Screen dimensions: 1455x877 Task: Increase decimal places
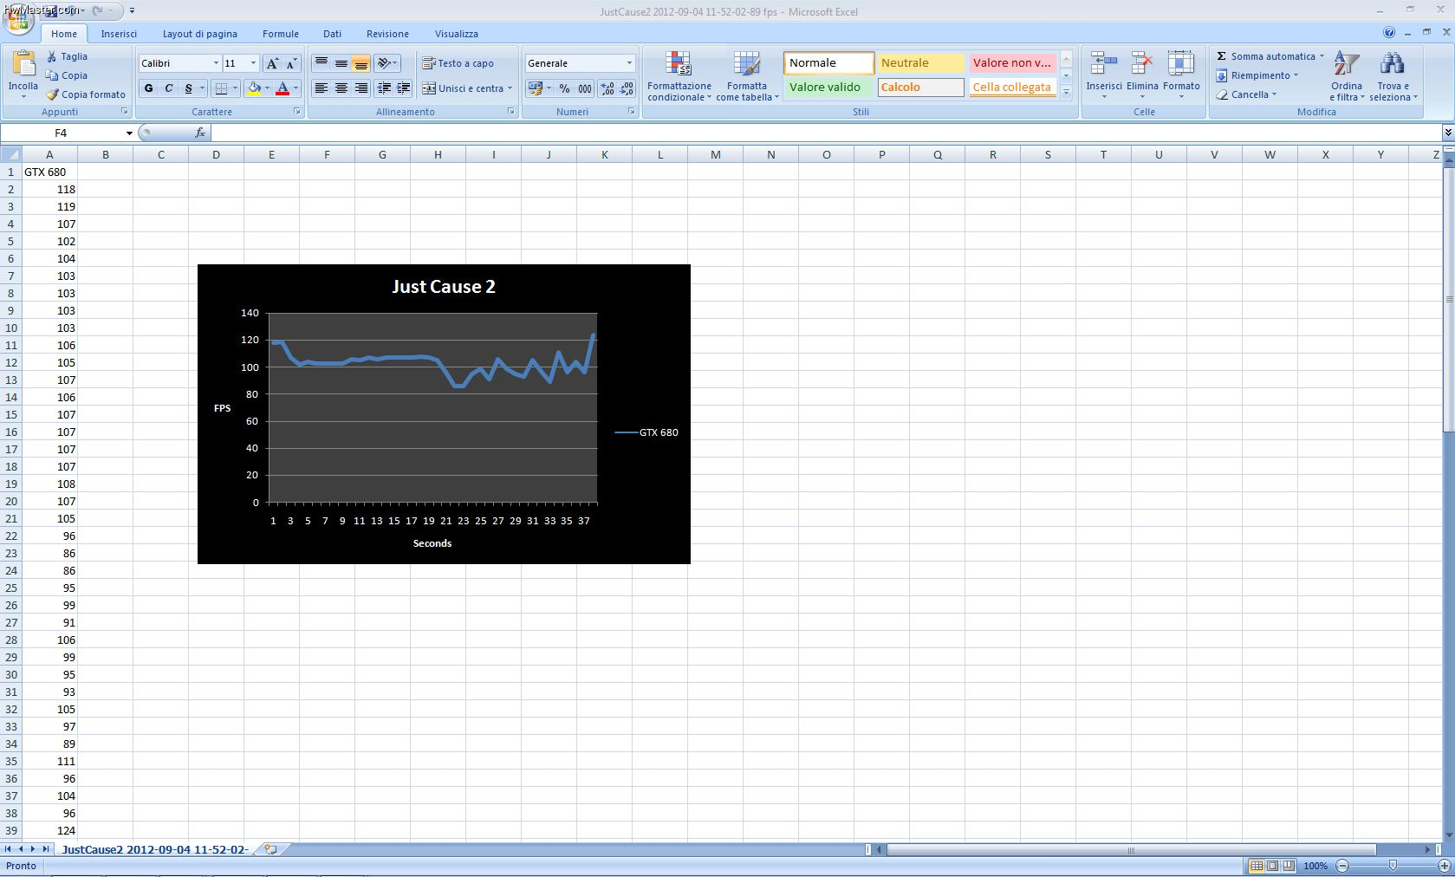coord(607,88)
